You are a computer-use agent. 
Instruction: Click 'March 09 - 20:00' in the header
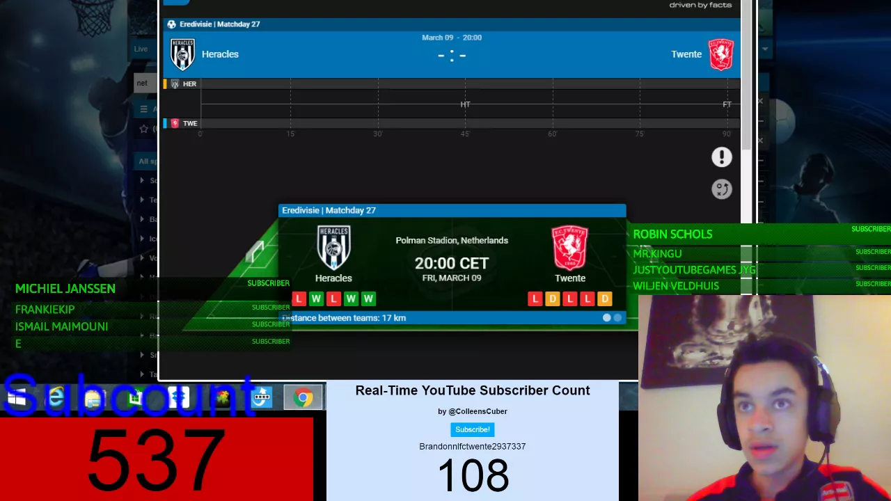point(452,38)
